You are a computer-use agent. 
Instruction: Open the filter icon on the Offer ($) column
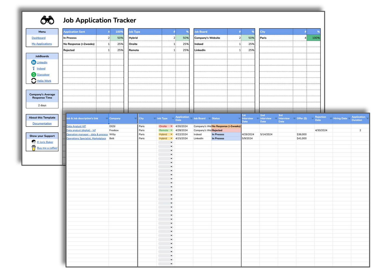point(312,118)
